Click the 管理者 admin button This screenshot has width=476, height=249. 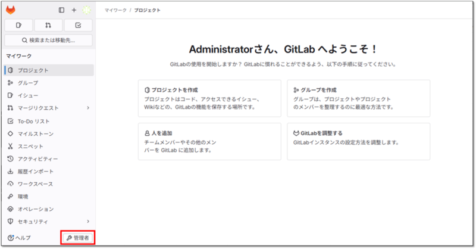pos(78,238)
